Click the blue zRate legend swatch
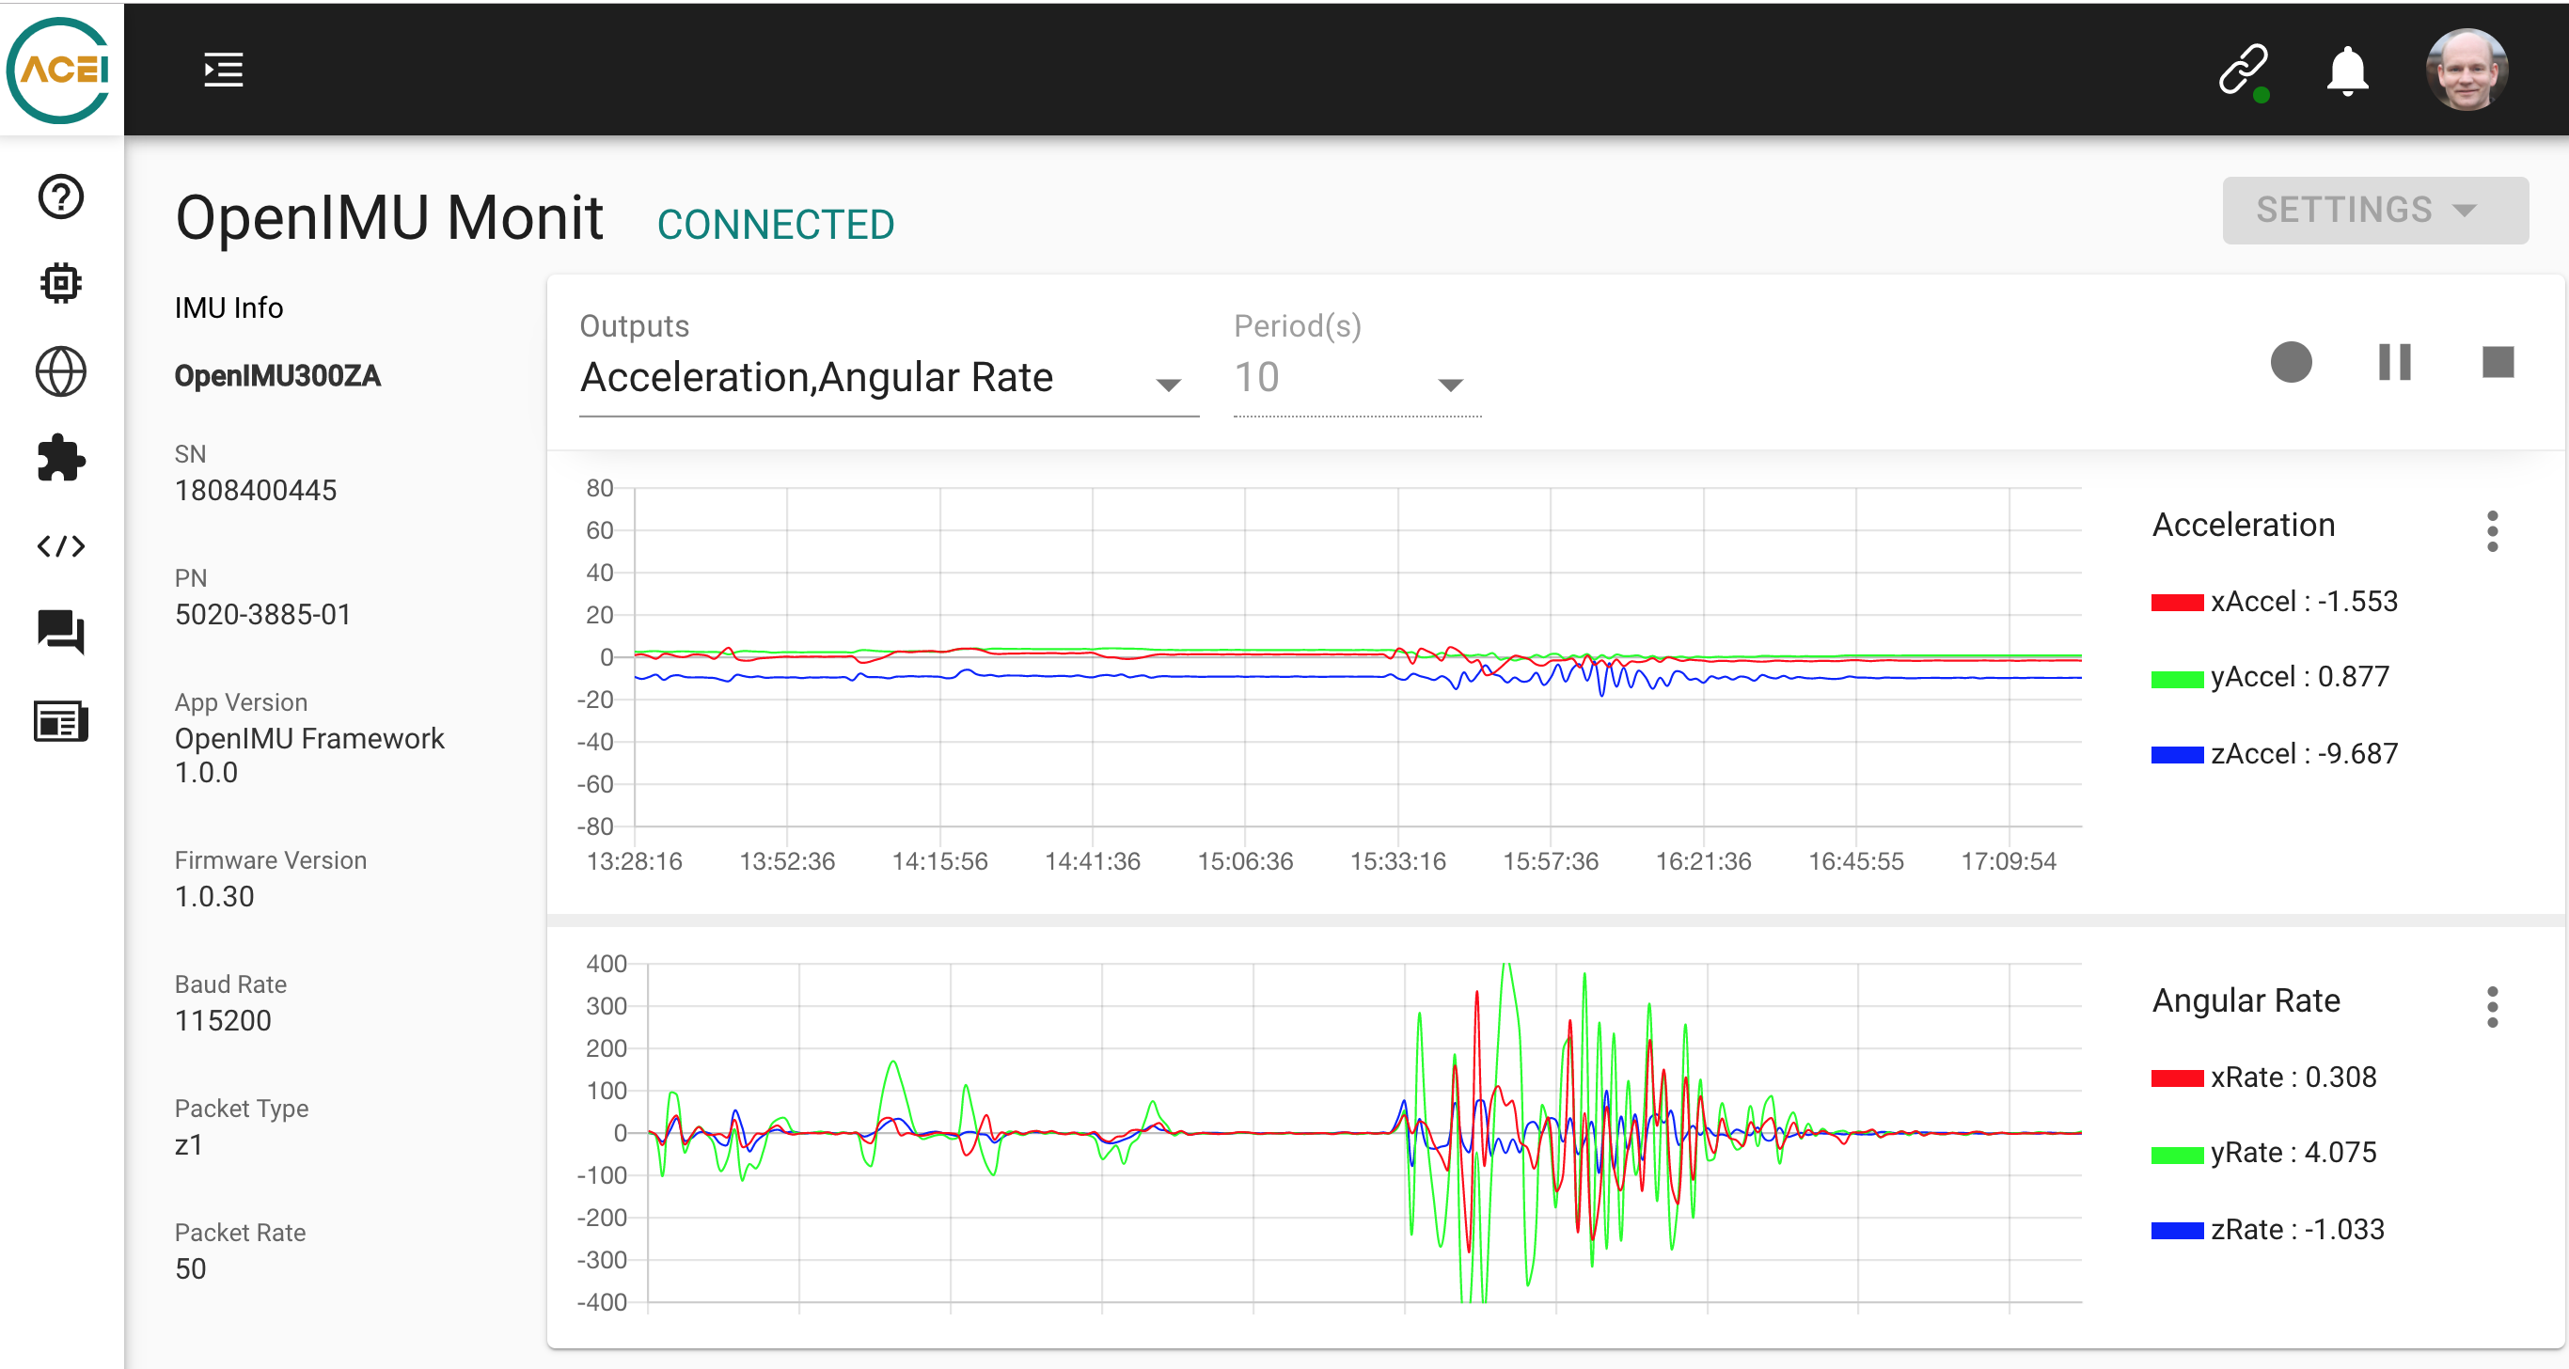2569x1369 pixels. click(2177, 1231)
